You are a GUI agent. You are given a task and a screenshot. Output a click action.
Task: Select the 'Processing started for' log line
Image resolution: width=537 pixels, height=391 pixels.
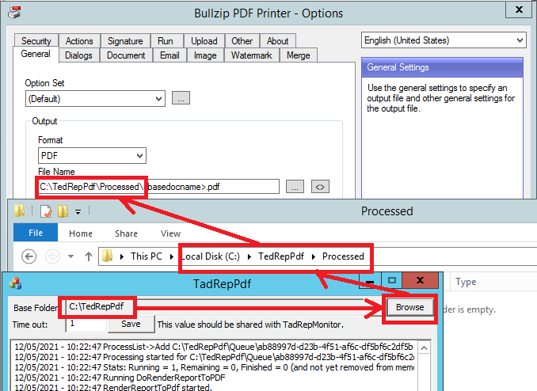(x=214, y=357)
